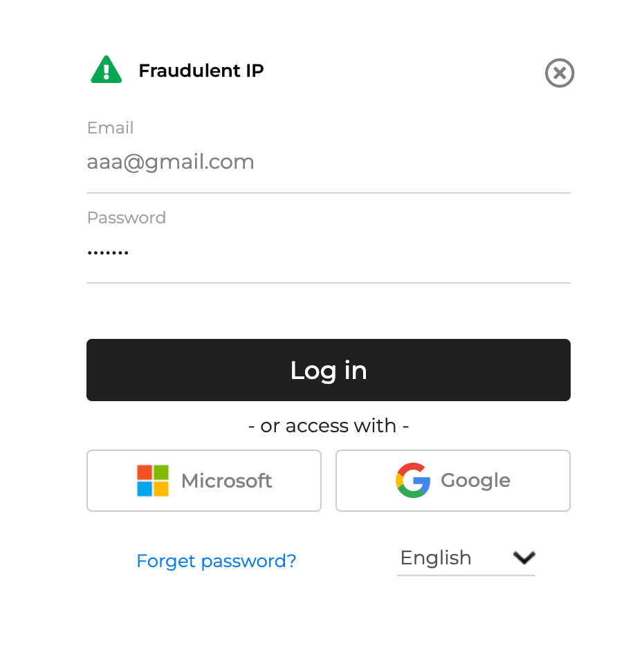This screenshot has height=646, width=644.
Task: Click the Google G logo
Action: point(413,480)
